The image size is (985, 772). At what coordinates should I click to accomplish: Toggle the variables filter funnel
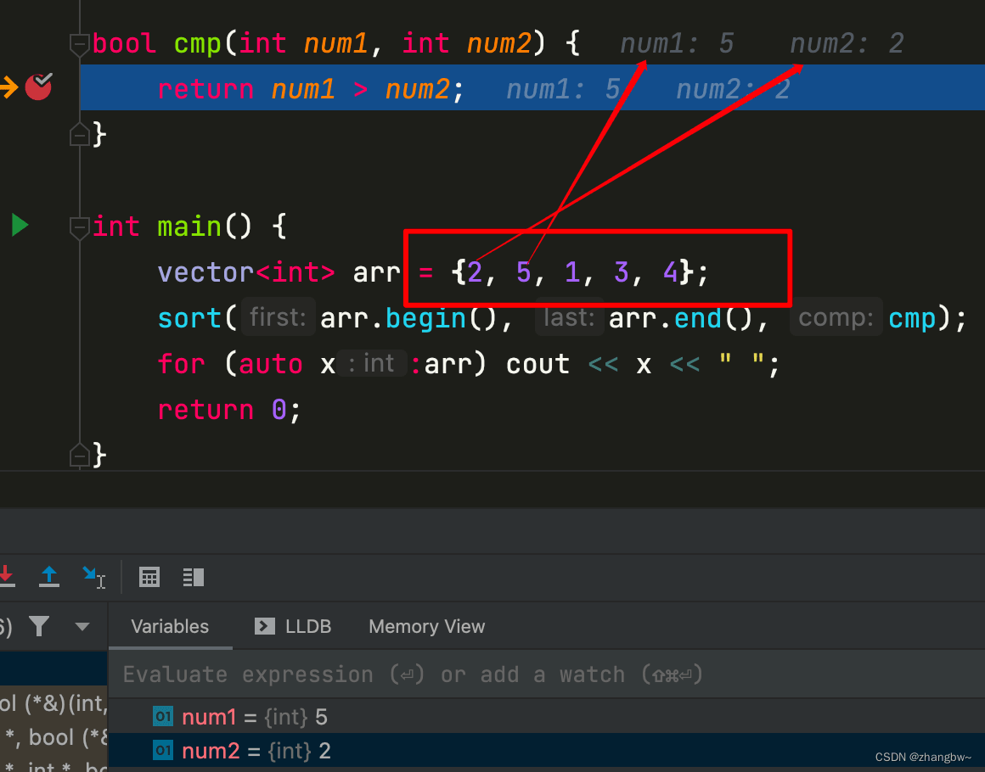39,625
